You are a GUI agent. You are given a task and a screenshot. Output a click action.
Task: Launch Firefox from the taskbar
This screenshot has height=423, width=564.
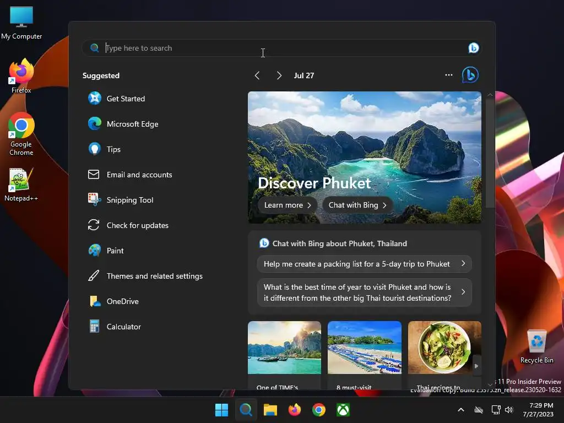coord(295,410)
